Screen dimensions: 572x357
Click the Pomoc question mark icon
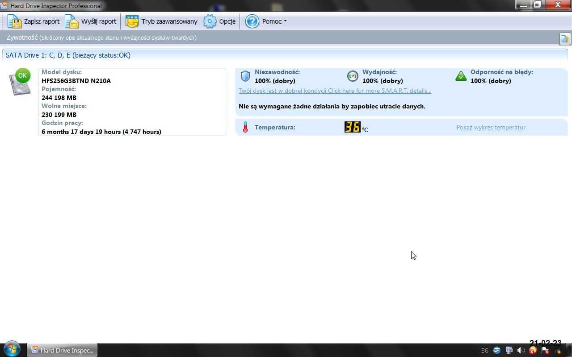(252, 21)
